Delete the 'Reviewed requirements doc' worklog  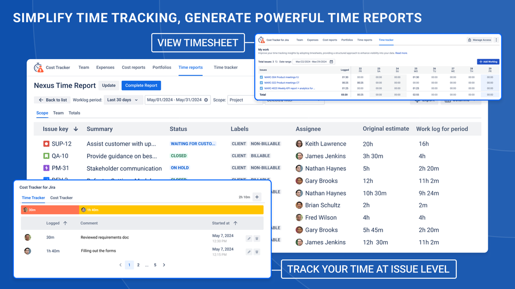pyautogui.click(x=257, y=239)
